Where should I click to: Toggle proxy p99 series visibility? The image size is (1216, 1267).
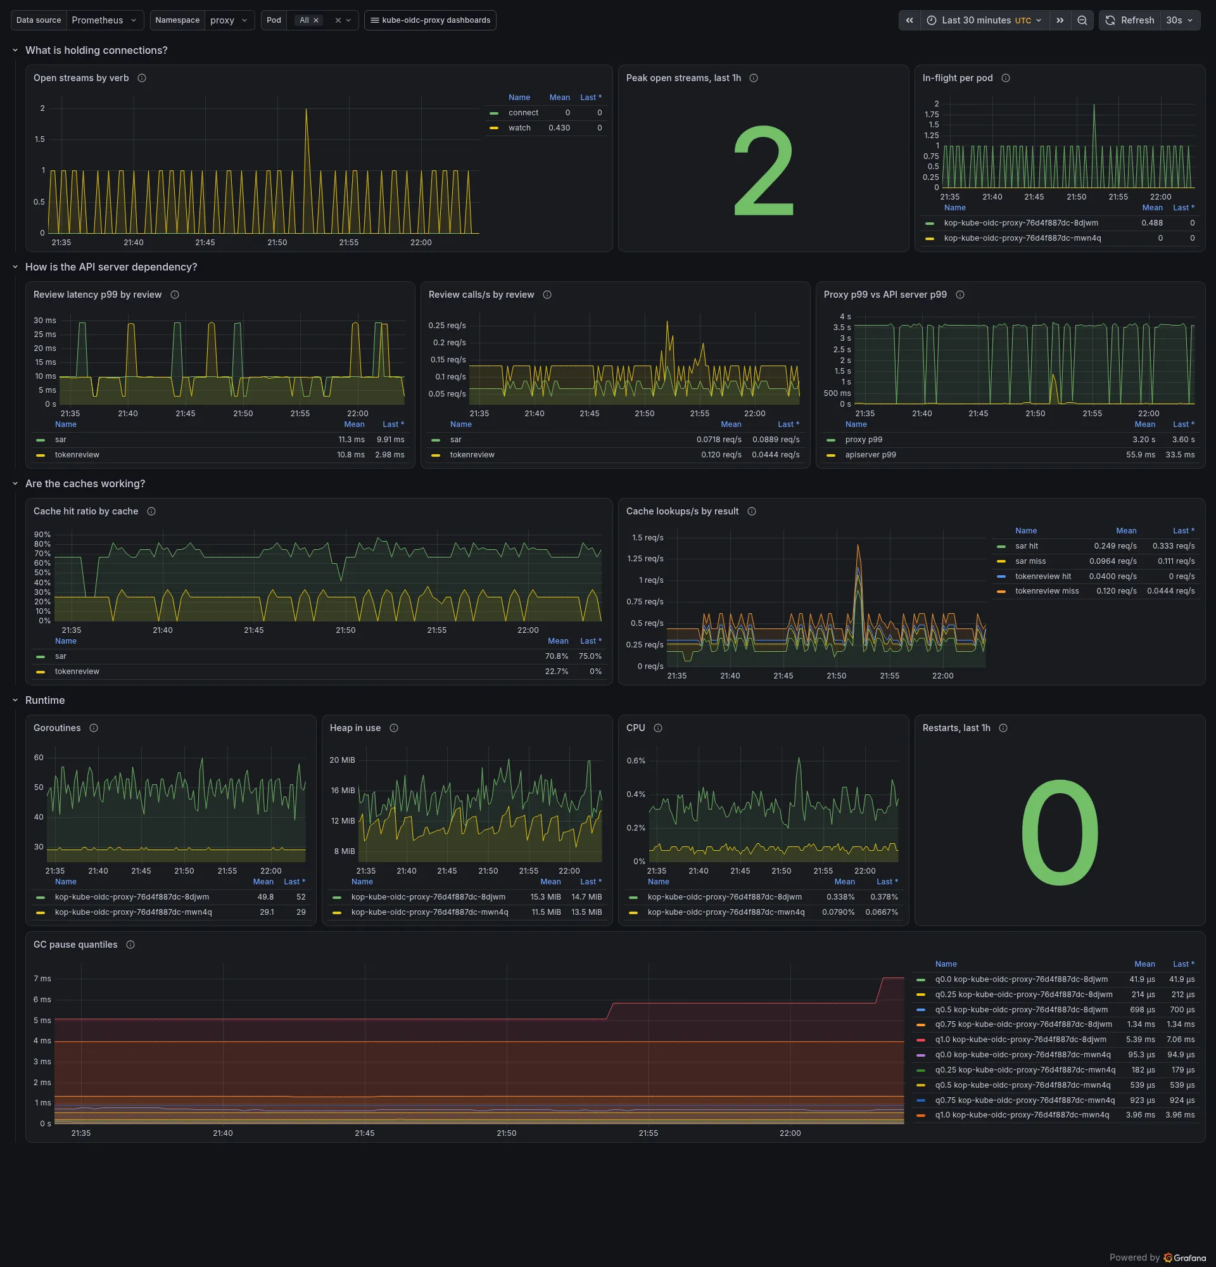coord(863,440)
